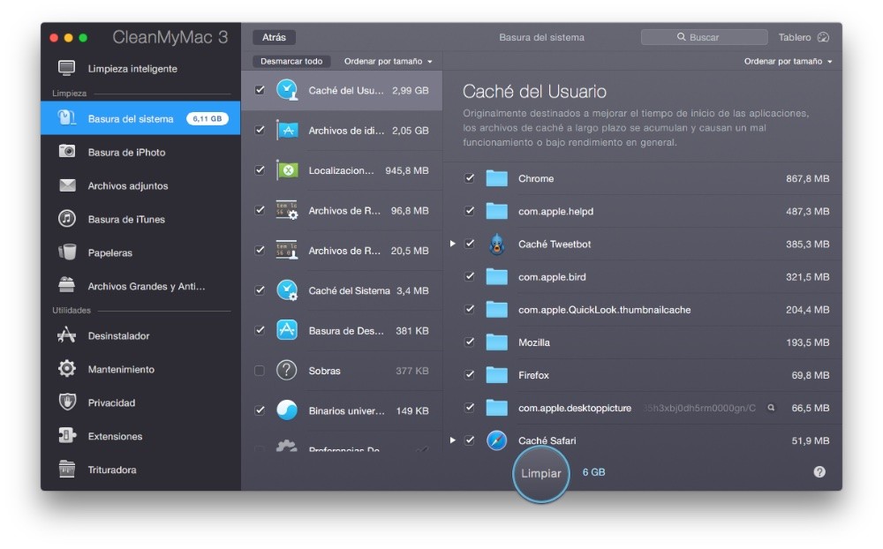
Task: Click the Mantenimiento gear icon
Action: pyautogui.click(x=67, y=369)
